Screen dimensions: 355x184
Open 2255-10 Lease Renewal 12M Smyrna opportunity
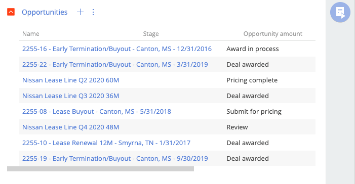[x=106, y=143]
